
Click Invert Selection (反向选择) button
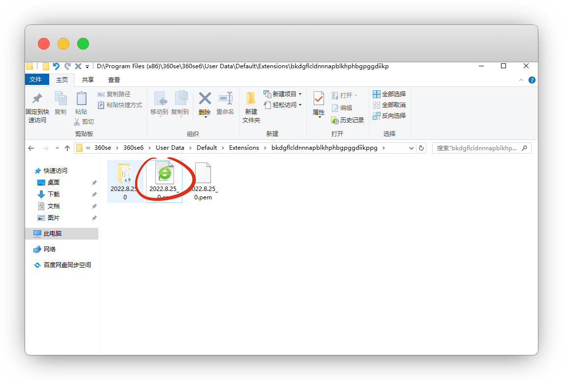click(x=389, y=116)
